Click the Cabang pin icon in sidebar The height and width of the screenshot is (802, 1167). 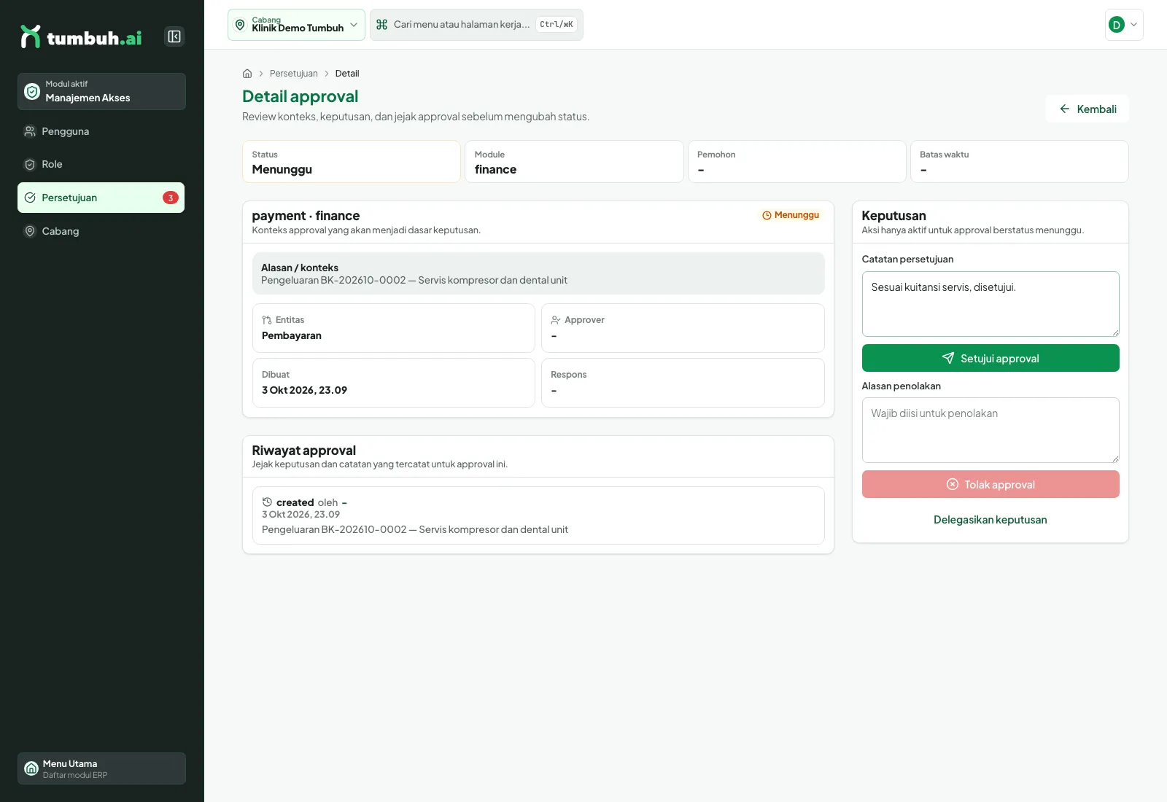click(x=30, y=231)
